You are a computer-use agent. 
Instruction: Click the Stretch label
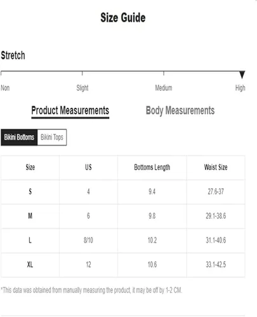tap(13, 56)
